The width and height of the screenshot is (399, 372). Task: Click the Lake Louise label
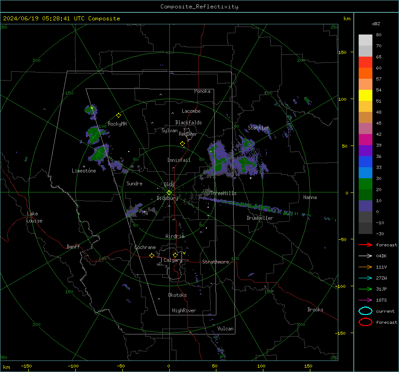coord(35,217)
